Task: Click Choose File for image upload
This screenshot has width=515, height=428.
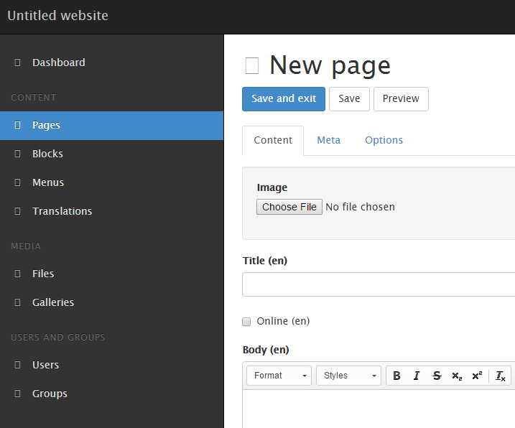Action: 289,207
